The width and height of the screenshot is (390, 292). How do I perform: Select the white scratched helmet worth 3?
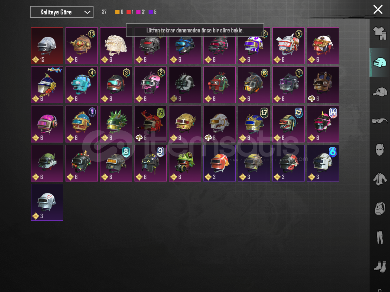[47, 202]
